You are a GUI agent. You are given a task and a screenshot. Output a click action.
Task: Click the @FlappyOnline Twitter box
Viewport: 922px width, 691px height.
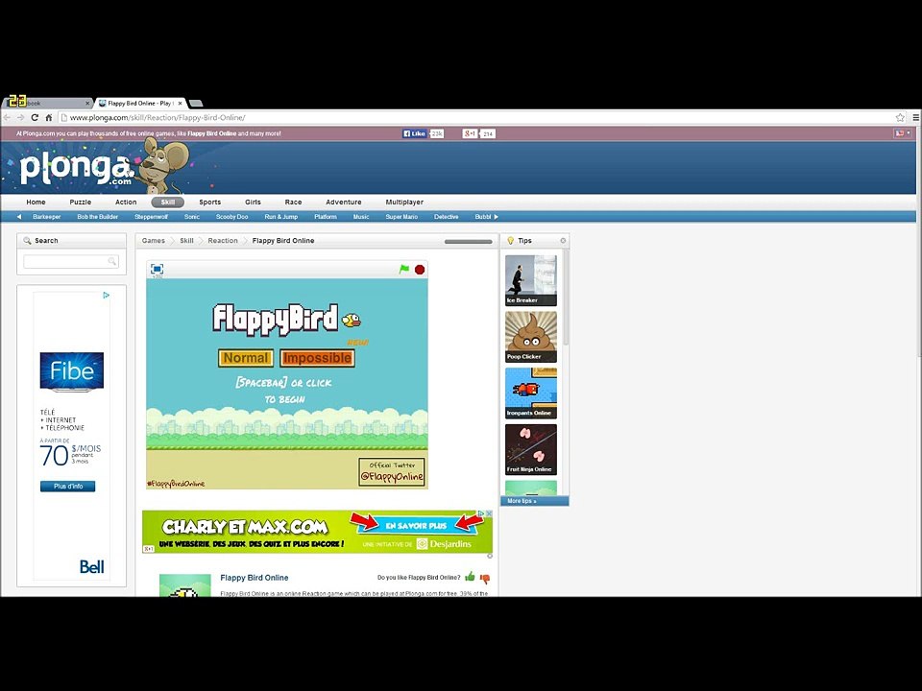tap(392, 472)
